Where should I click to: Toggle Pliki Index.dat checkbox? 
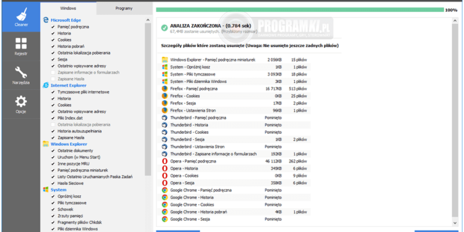pyautogui.click(x=53, y=118)
